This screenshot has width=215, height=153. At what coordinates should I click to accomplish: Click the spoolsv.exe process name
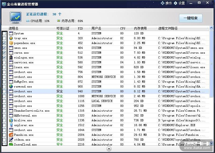pos(23,106)
